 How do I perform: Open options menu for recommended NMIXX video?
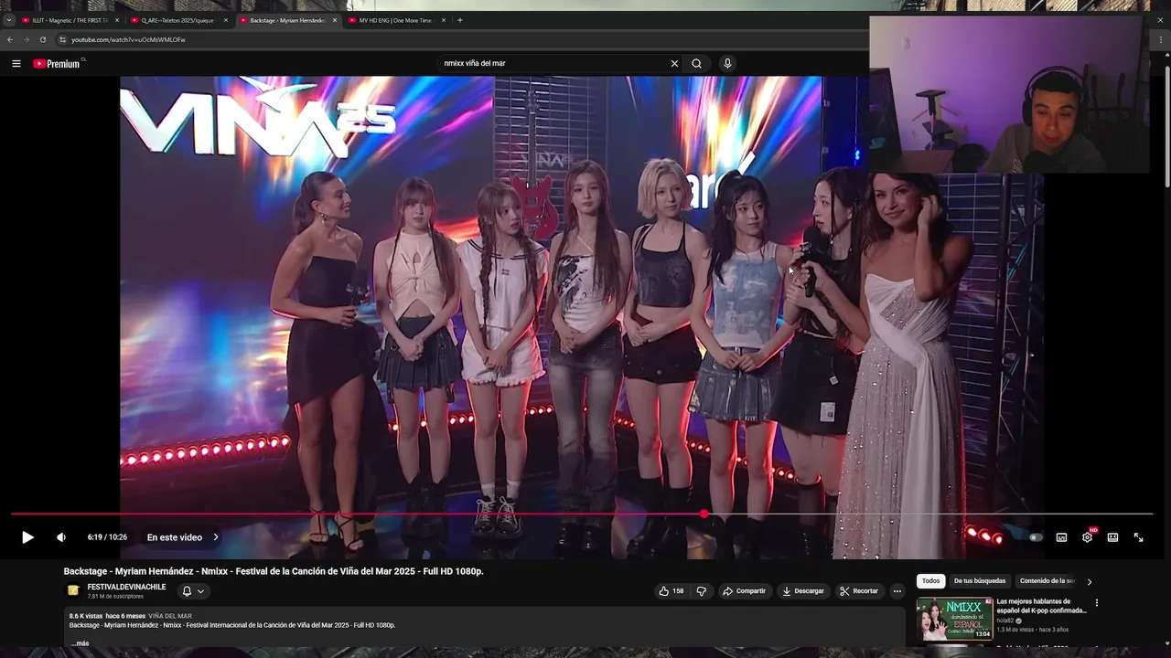coord(1096,603)
